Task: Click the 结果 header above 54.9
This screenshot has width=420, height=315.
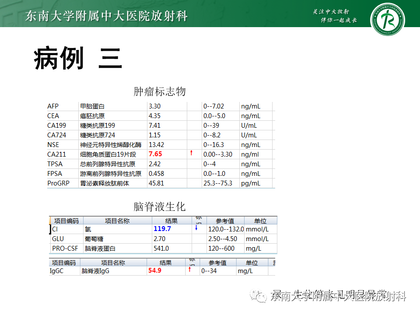Action: point(165,263)
